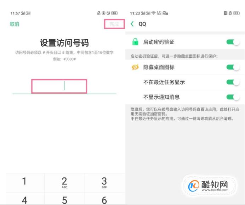The width and height of the screenshot is (245, 205).
Task: Tap digit 3 DEF on the keypad
Action: pos(104,182)
